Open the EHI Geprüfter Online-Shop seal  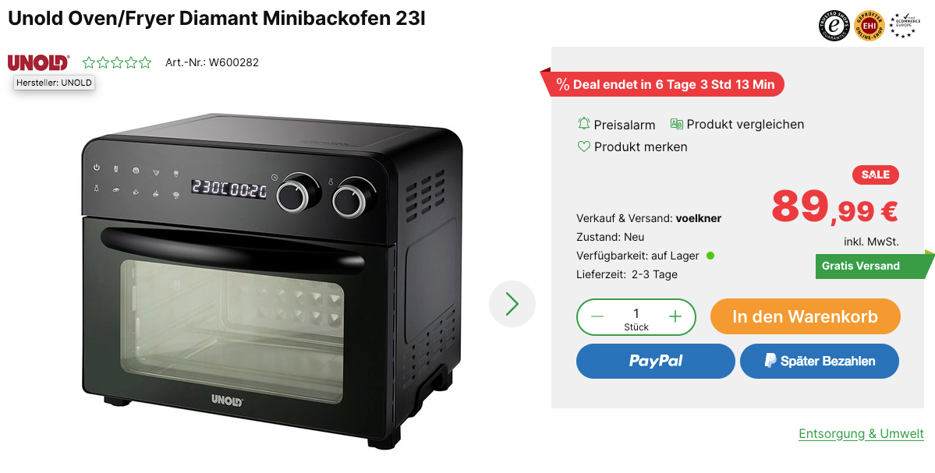click(x=869, y=26)
